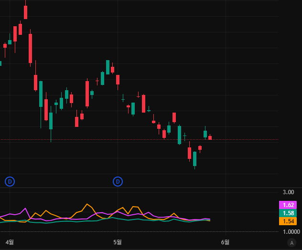
Task: Click the last red candle on the chart
Action: [x=210, y=138]
